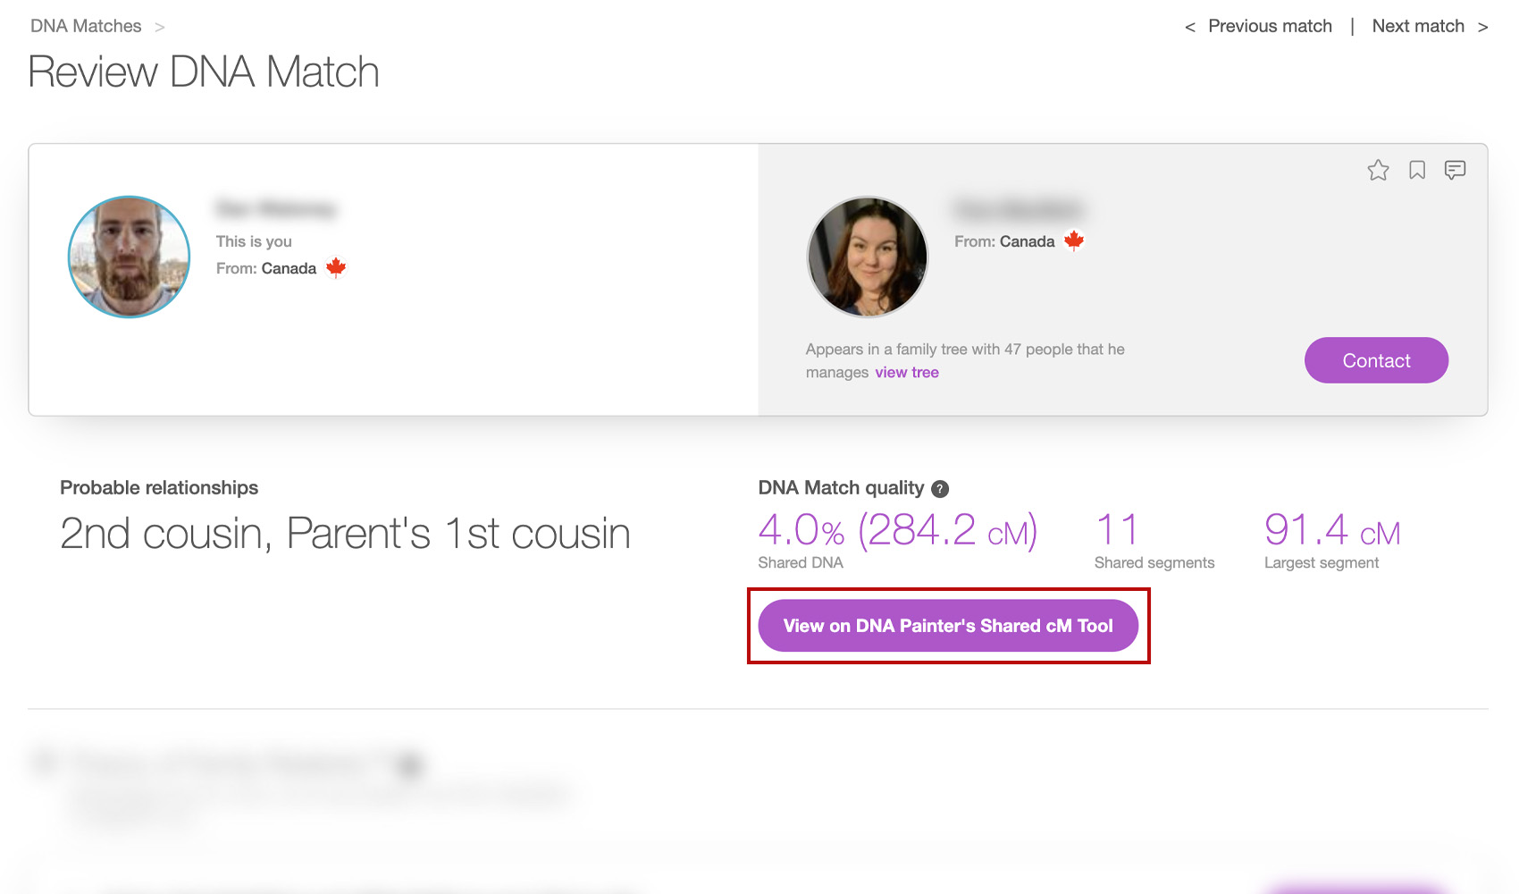
Task: Click the DNA Match quality help icon
Action: pyautogui.click(x=940, y=489)
